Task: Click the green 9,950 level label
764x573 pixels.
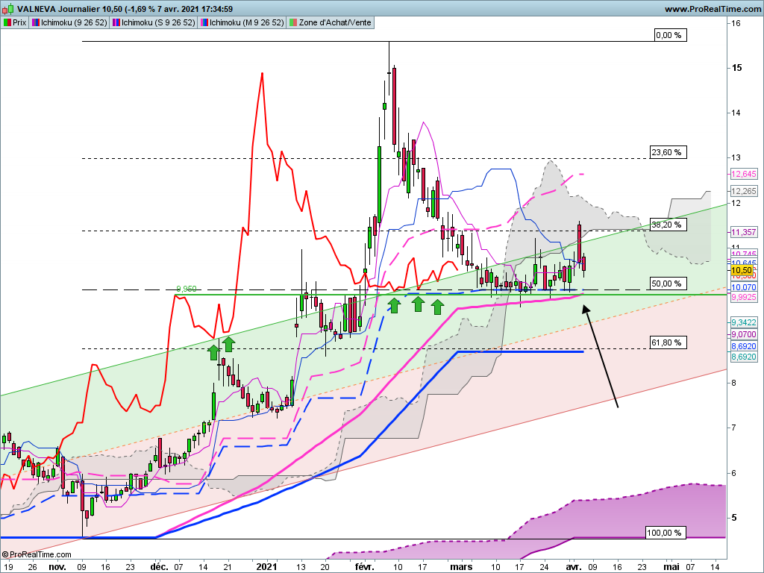Action: (x=186, y=289)
